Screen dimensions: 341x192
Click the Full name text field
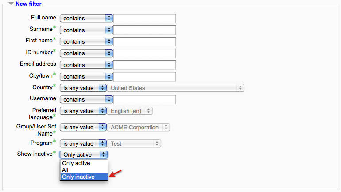[x=145, y=19]
